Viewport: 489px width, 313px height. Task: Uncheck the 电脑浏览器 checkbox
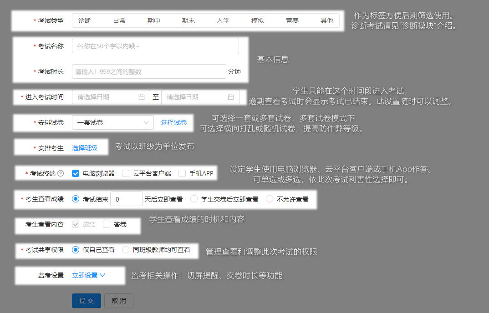76,173
